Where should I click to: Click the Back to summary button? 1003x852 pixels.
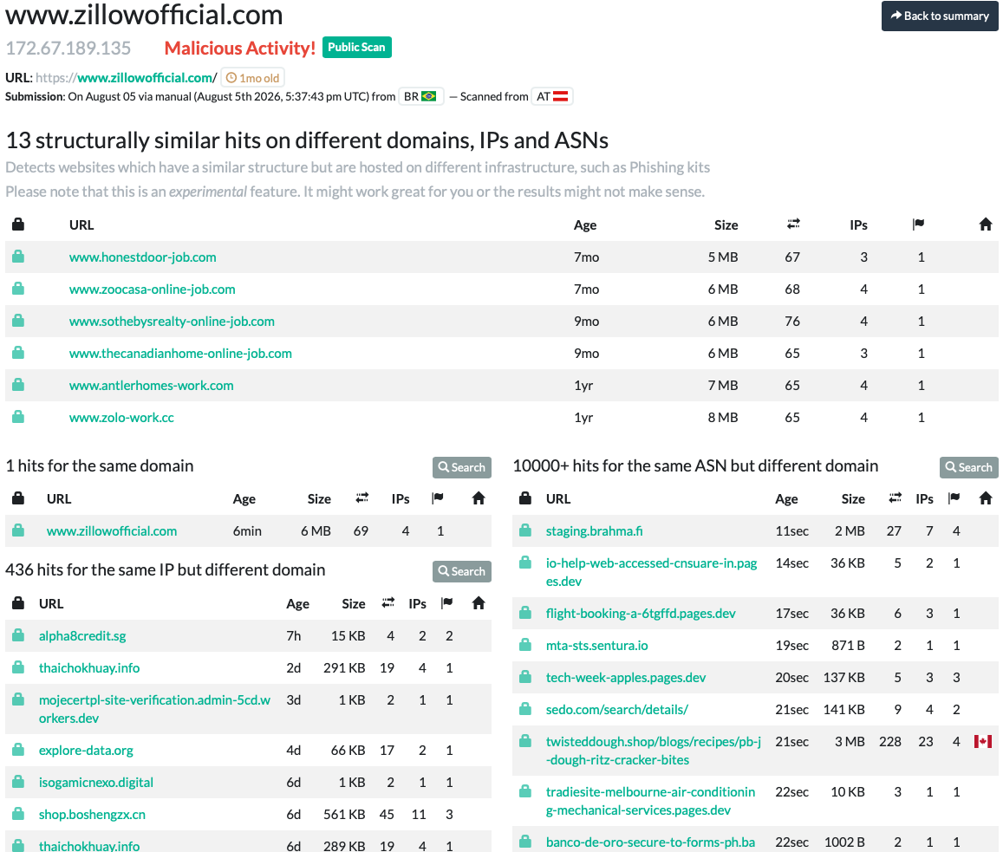[x=939, y=16]
